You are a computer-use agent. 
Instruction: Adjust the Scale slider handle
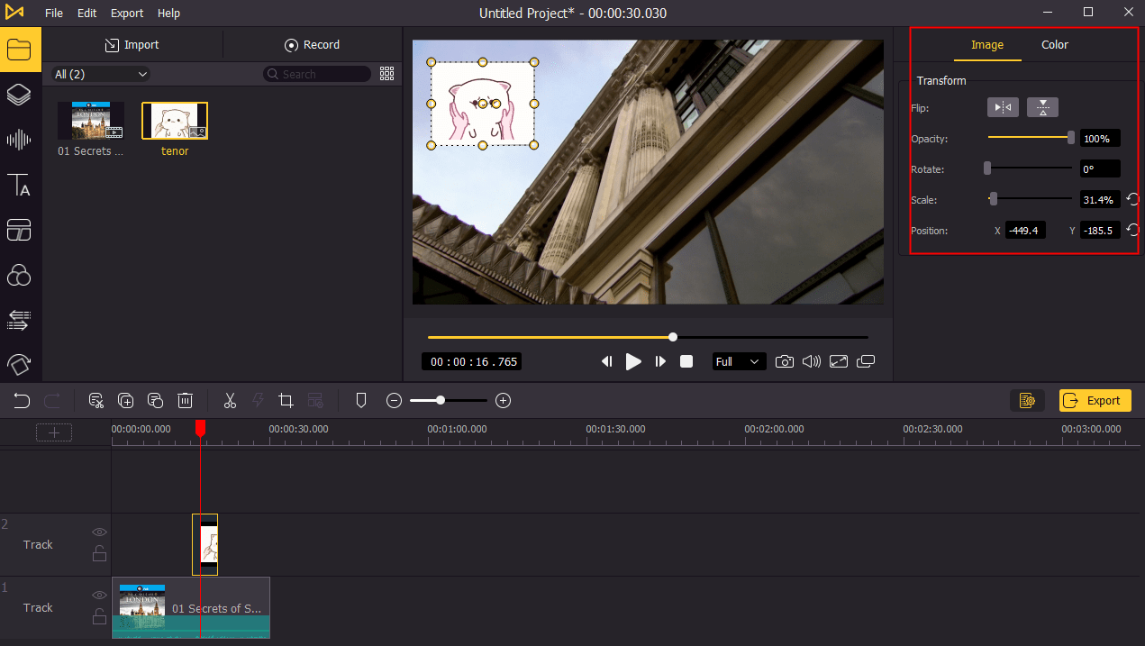[993, 198]
